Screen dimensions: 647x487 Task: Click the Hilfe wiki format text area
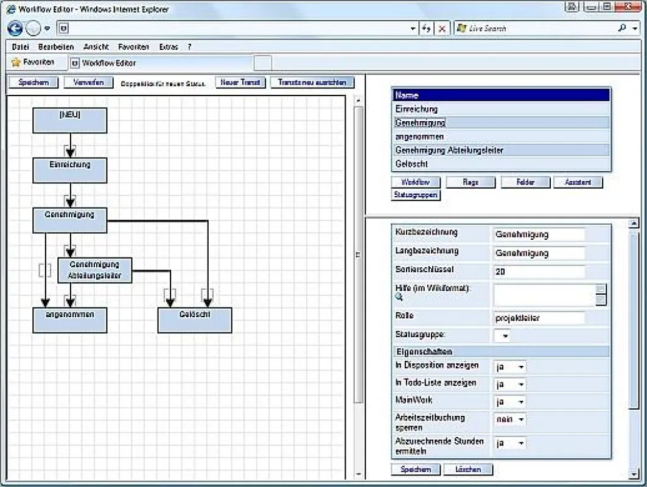pyautogui.click(x=545, y=295)
